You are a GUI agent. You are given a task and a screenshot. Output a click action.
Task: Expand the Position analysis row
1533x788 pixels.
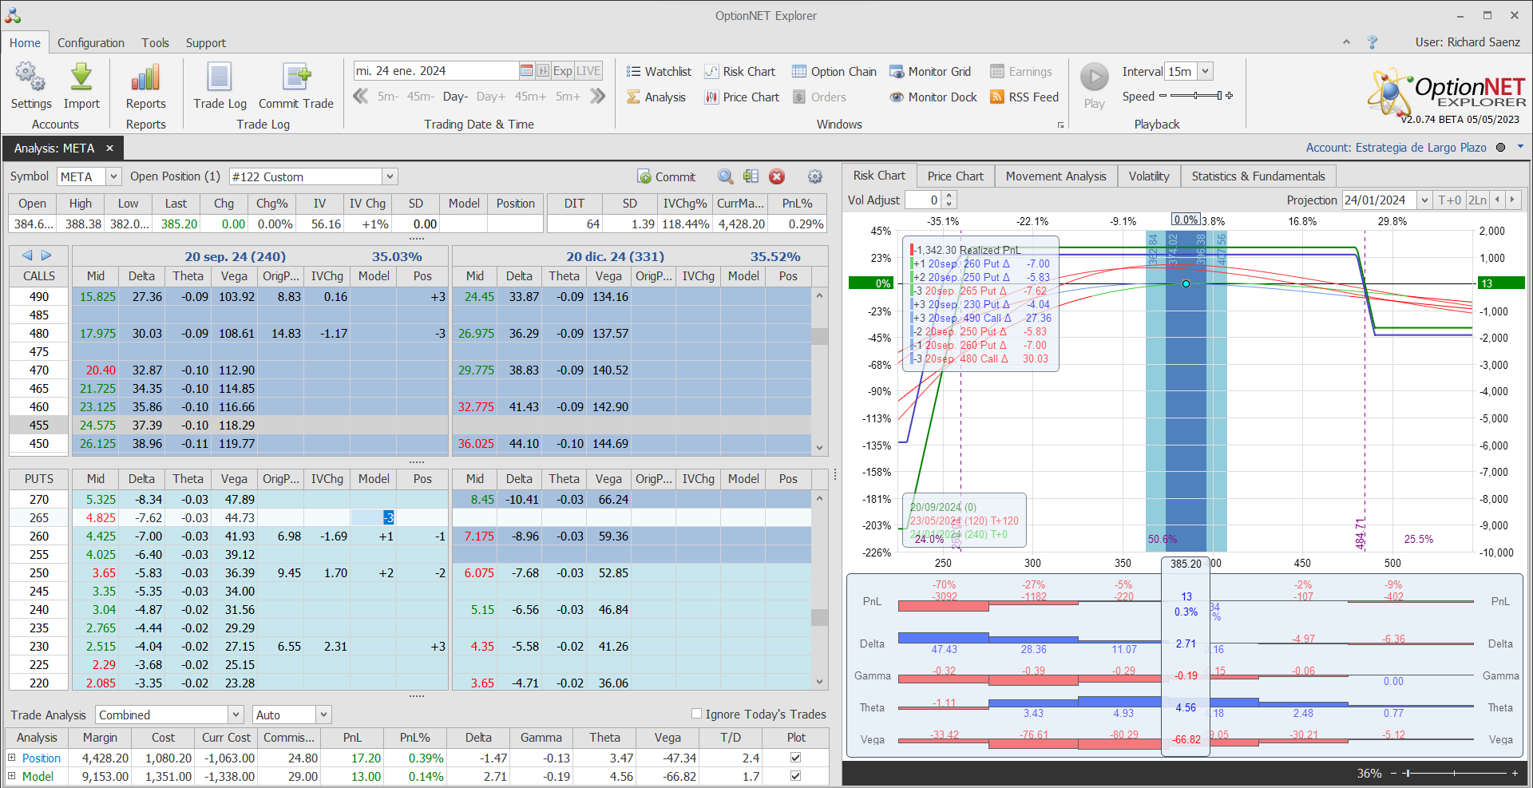(x=11, y=758)
